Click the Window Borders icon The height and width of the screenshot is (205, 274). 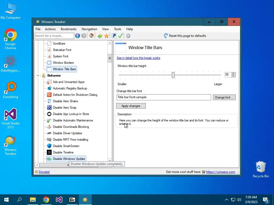(x=49, y=62)
